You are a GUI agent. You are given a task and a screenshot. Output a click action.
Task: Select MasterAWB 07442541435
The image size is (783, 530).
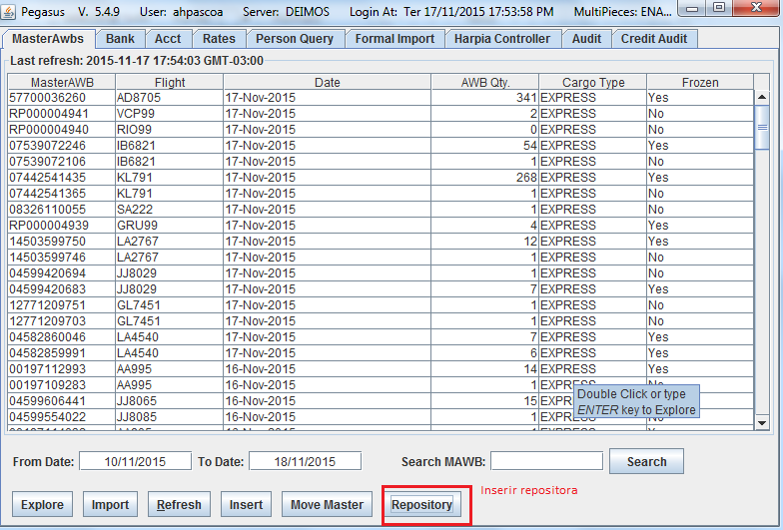coord(62,178)
